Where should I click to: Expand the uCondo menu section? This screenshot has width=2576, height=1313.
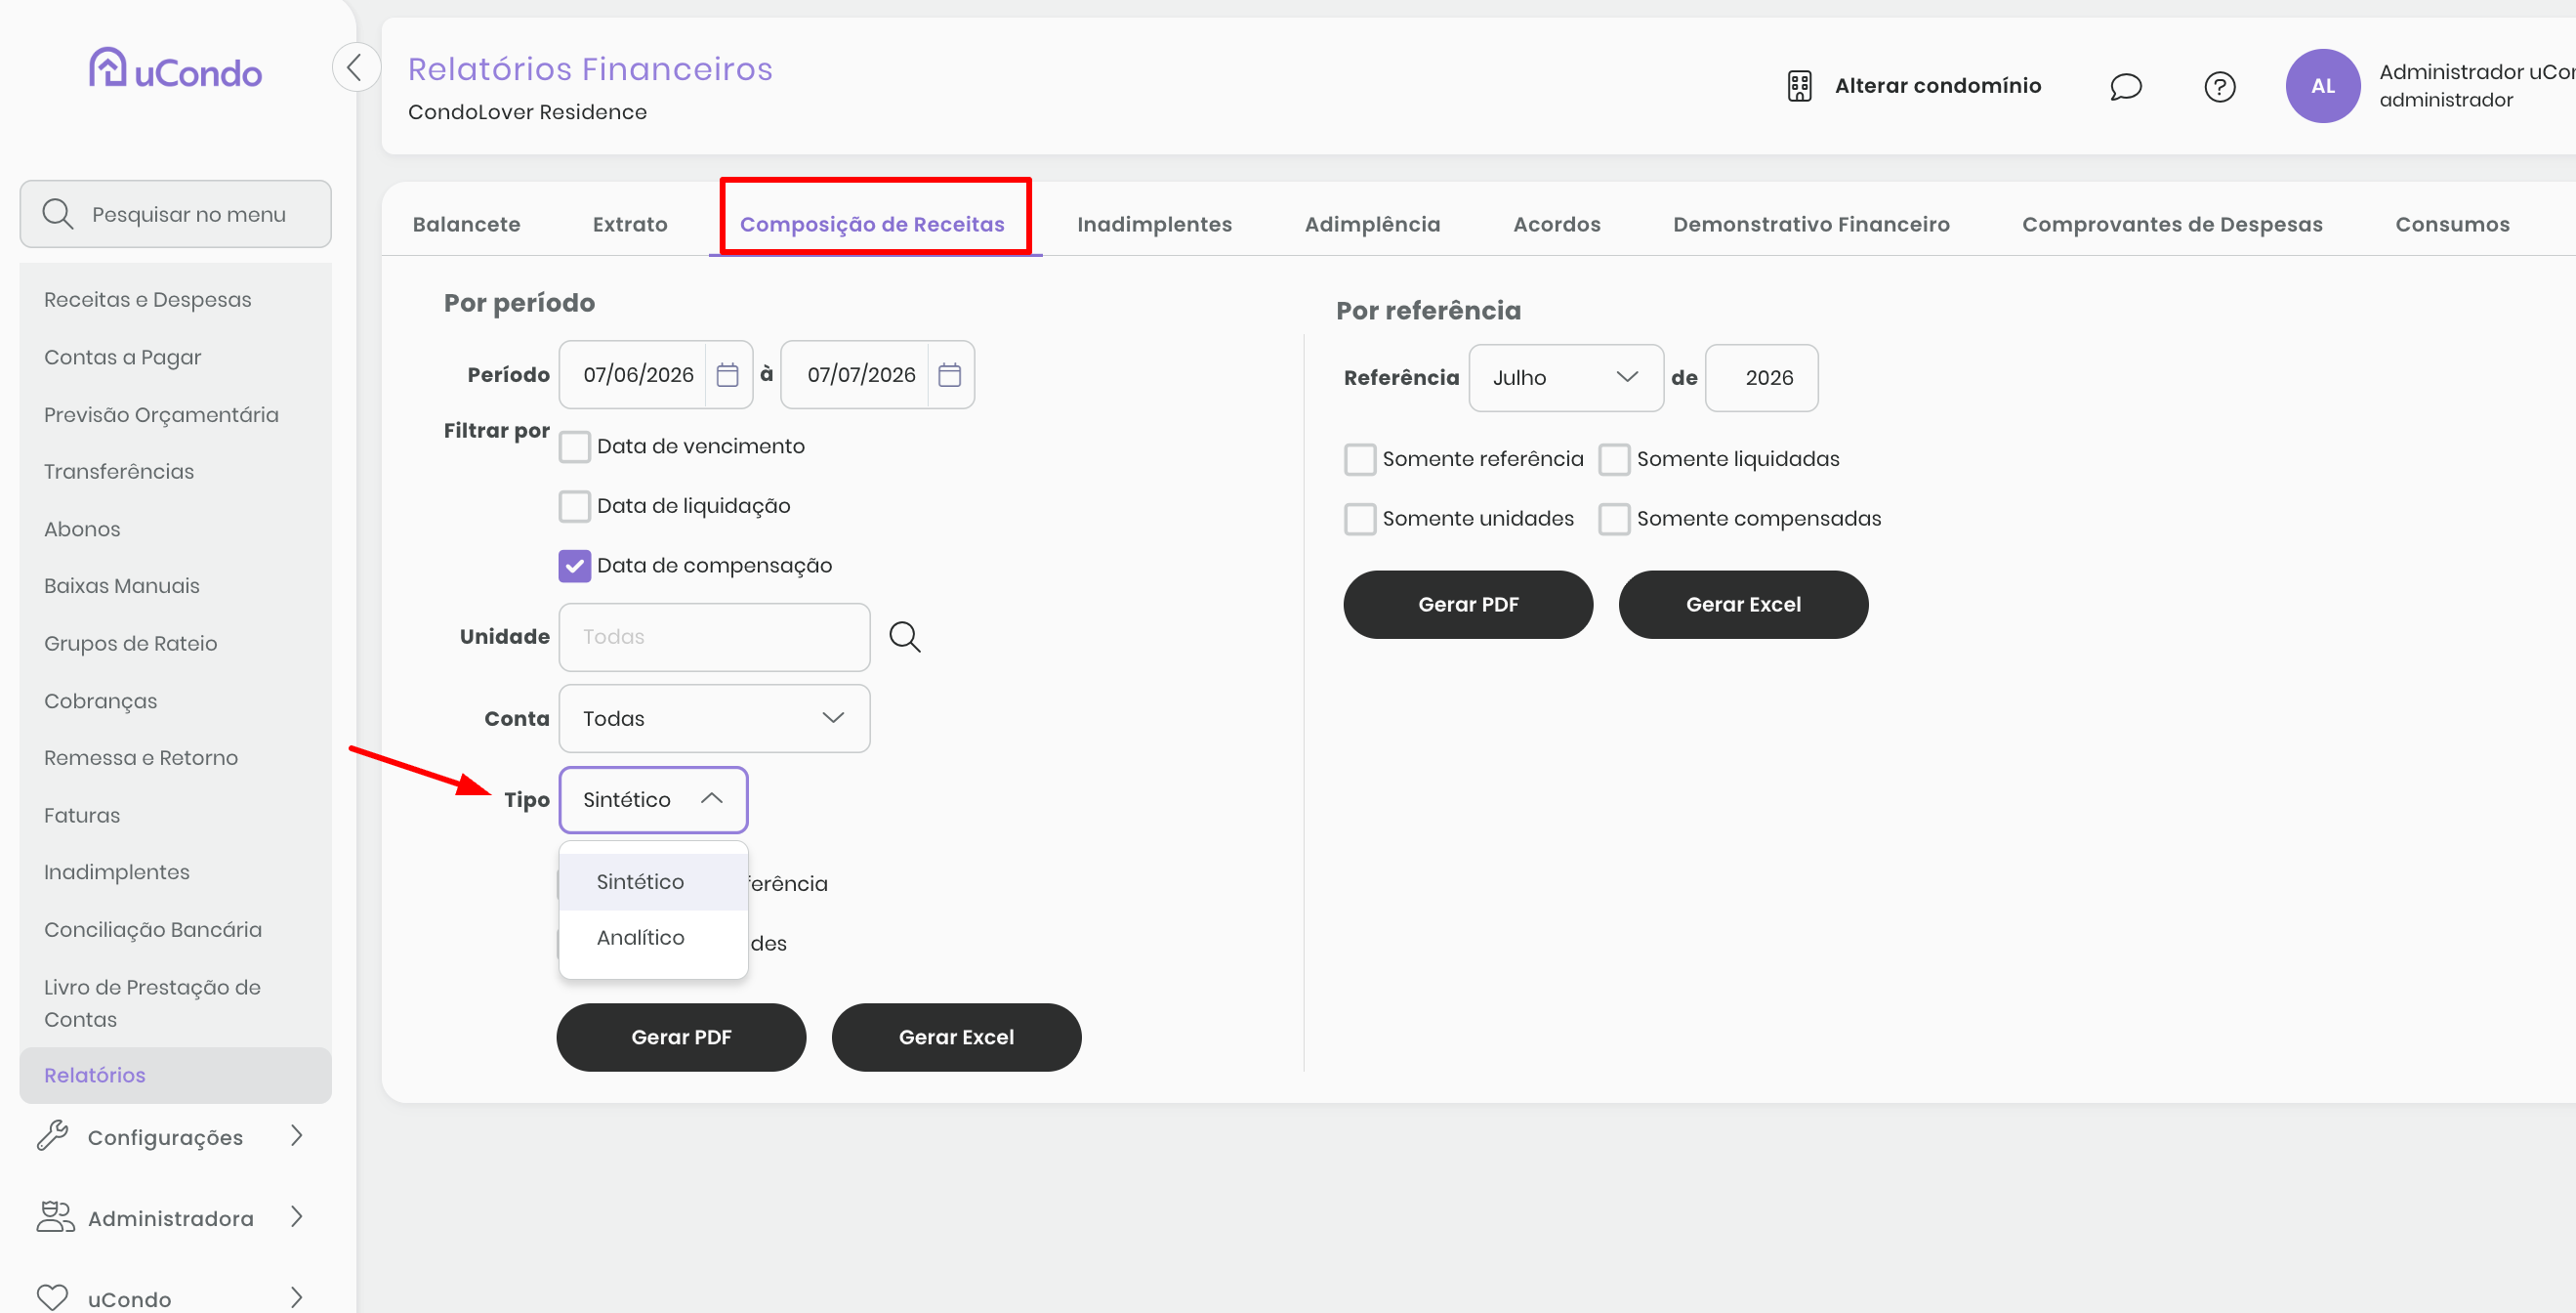tap(296, 1297)
